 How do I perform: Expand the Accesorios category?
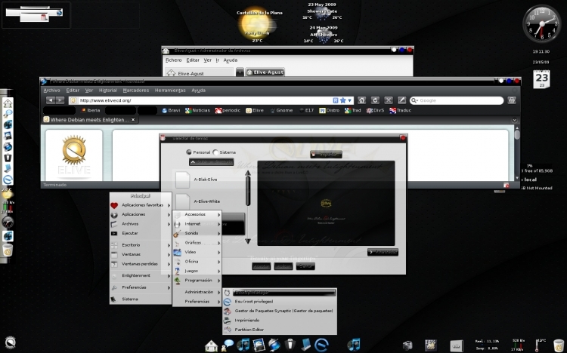click(197, 214)
